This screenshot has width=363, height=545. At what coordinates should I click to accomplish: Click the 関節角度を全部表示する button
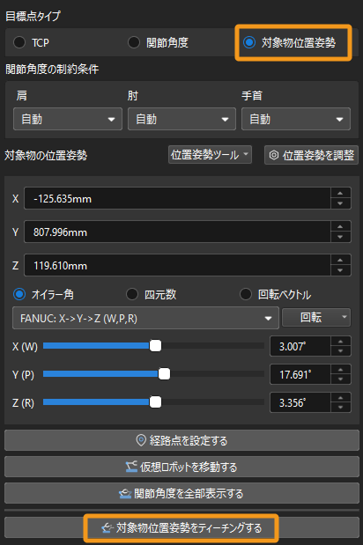tap(181, 493)
